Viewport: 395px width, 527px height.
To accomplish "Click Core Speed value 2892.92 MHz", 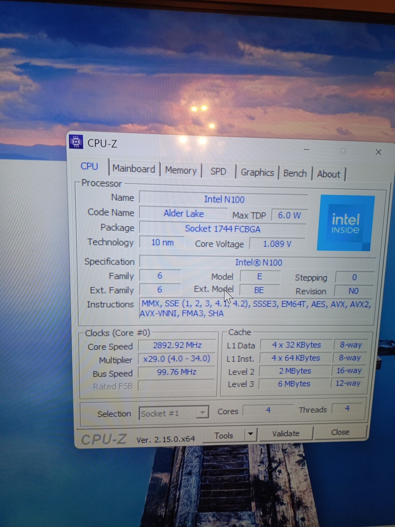I will (177, 345).
